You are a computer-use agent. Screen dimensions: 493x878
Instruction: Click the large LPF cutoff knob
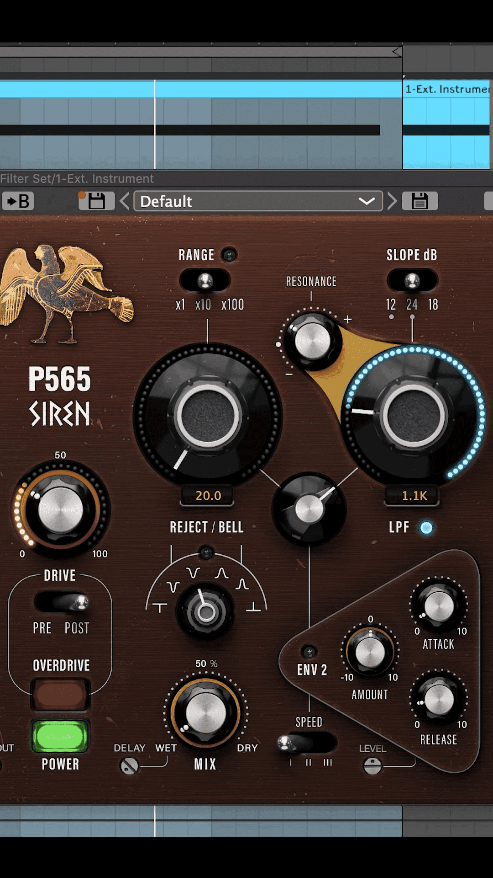pos(414,416)
